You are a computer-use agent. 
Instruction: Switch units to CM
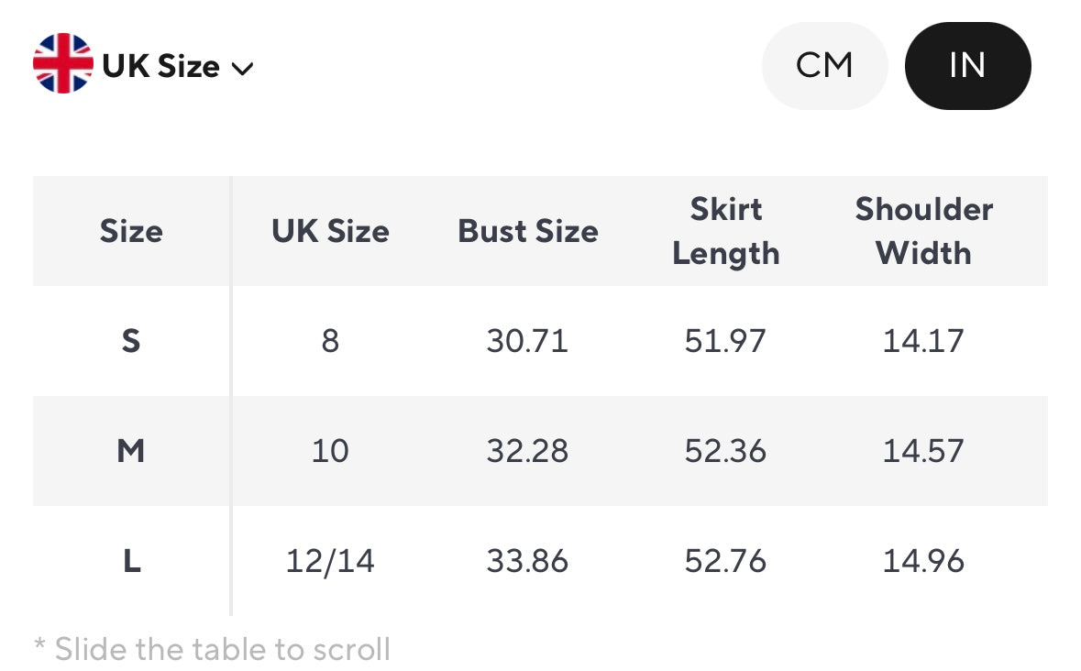coord(824,66)
